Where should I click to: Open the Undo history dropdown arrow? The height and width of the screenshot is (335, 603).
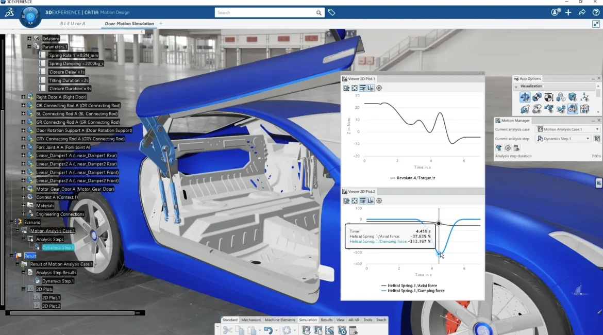[276, 330]
